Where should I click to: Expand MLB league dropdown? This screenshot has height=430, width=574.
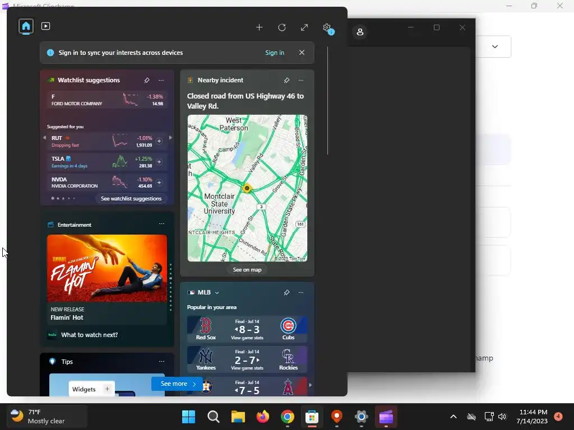point(217,292)
